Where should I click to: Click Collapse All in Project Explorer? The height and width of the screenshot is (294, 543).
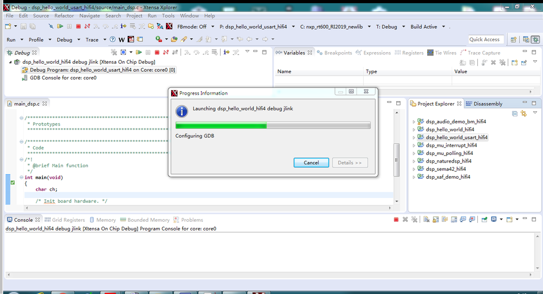(515, 114)
